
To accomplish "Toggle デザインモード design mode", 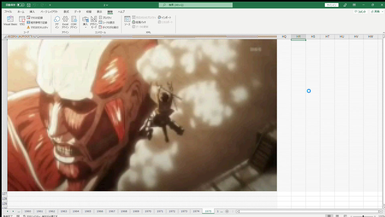I will point(93,22).
